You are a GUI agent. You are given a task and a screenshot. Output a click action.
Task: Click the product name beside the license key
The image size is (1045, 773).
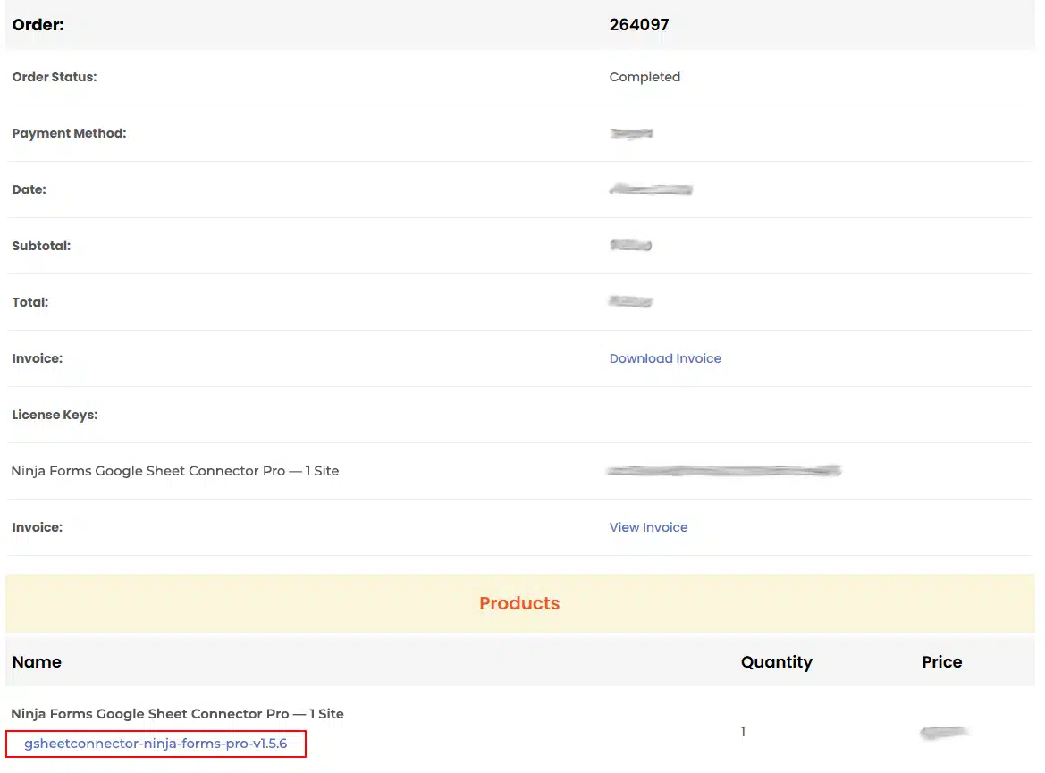[175, 471]
